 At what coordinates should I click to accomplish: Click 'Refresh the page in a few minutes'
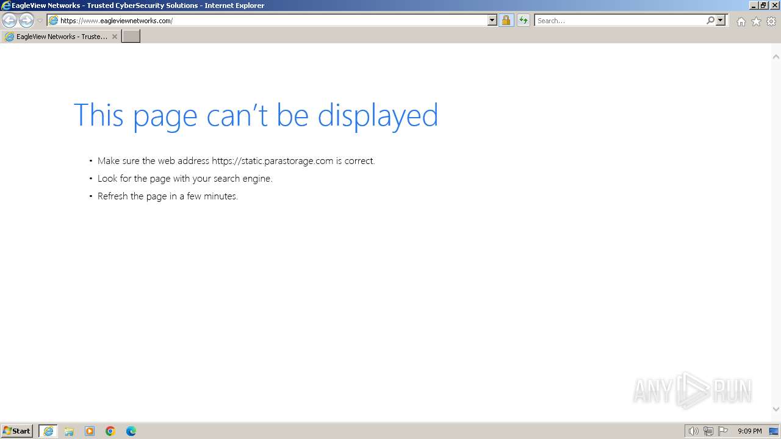click(168, 196)
